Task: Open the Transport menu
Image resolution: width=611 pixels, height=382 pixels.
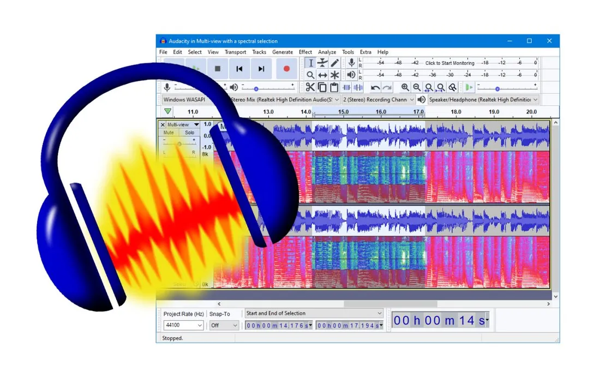Action: click(x=235, y=52)
